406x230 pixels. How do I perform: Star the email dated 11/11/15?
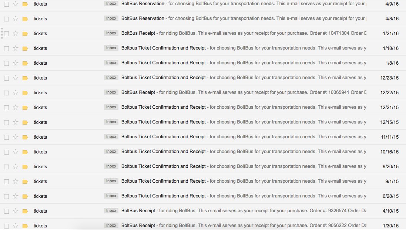pos(16,137)
